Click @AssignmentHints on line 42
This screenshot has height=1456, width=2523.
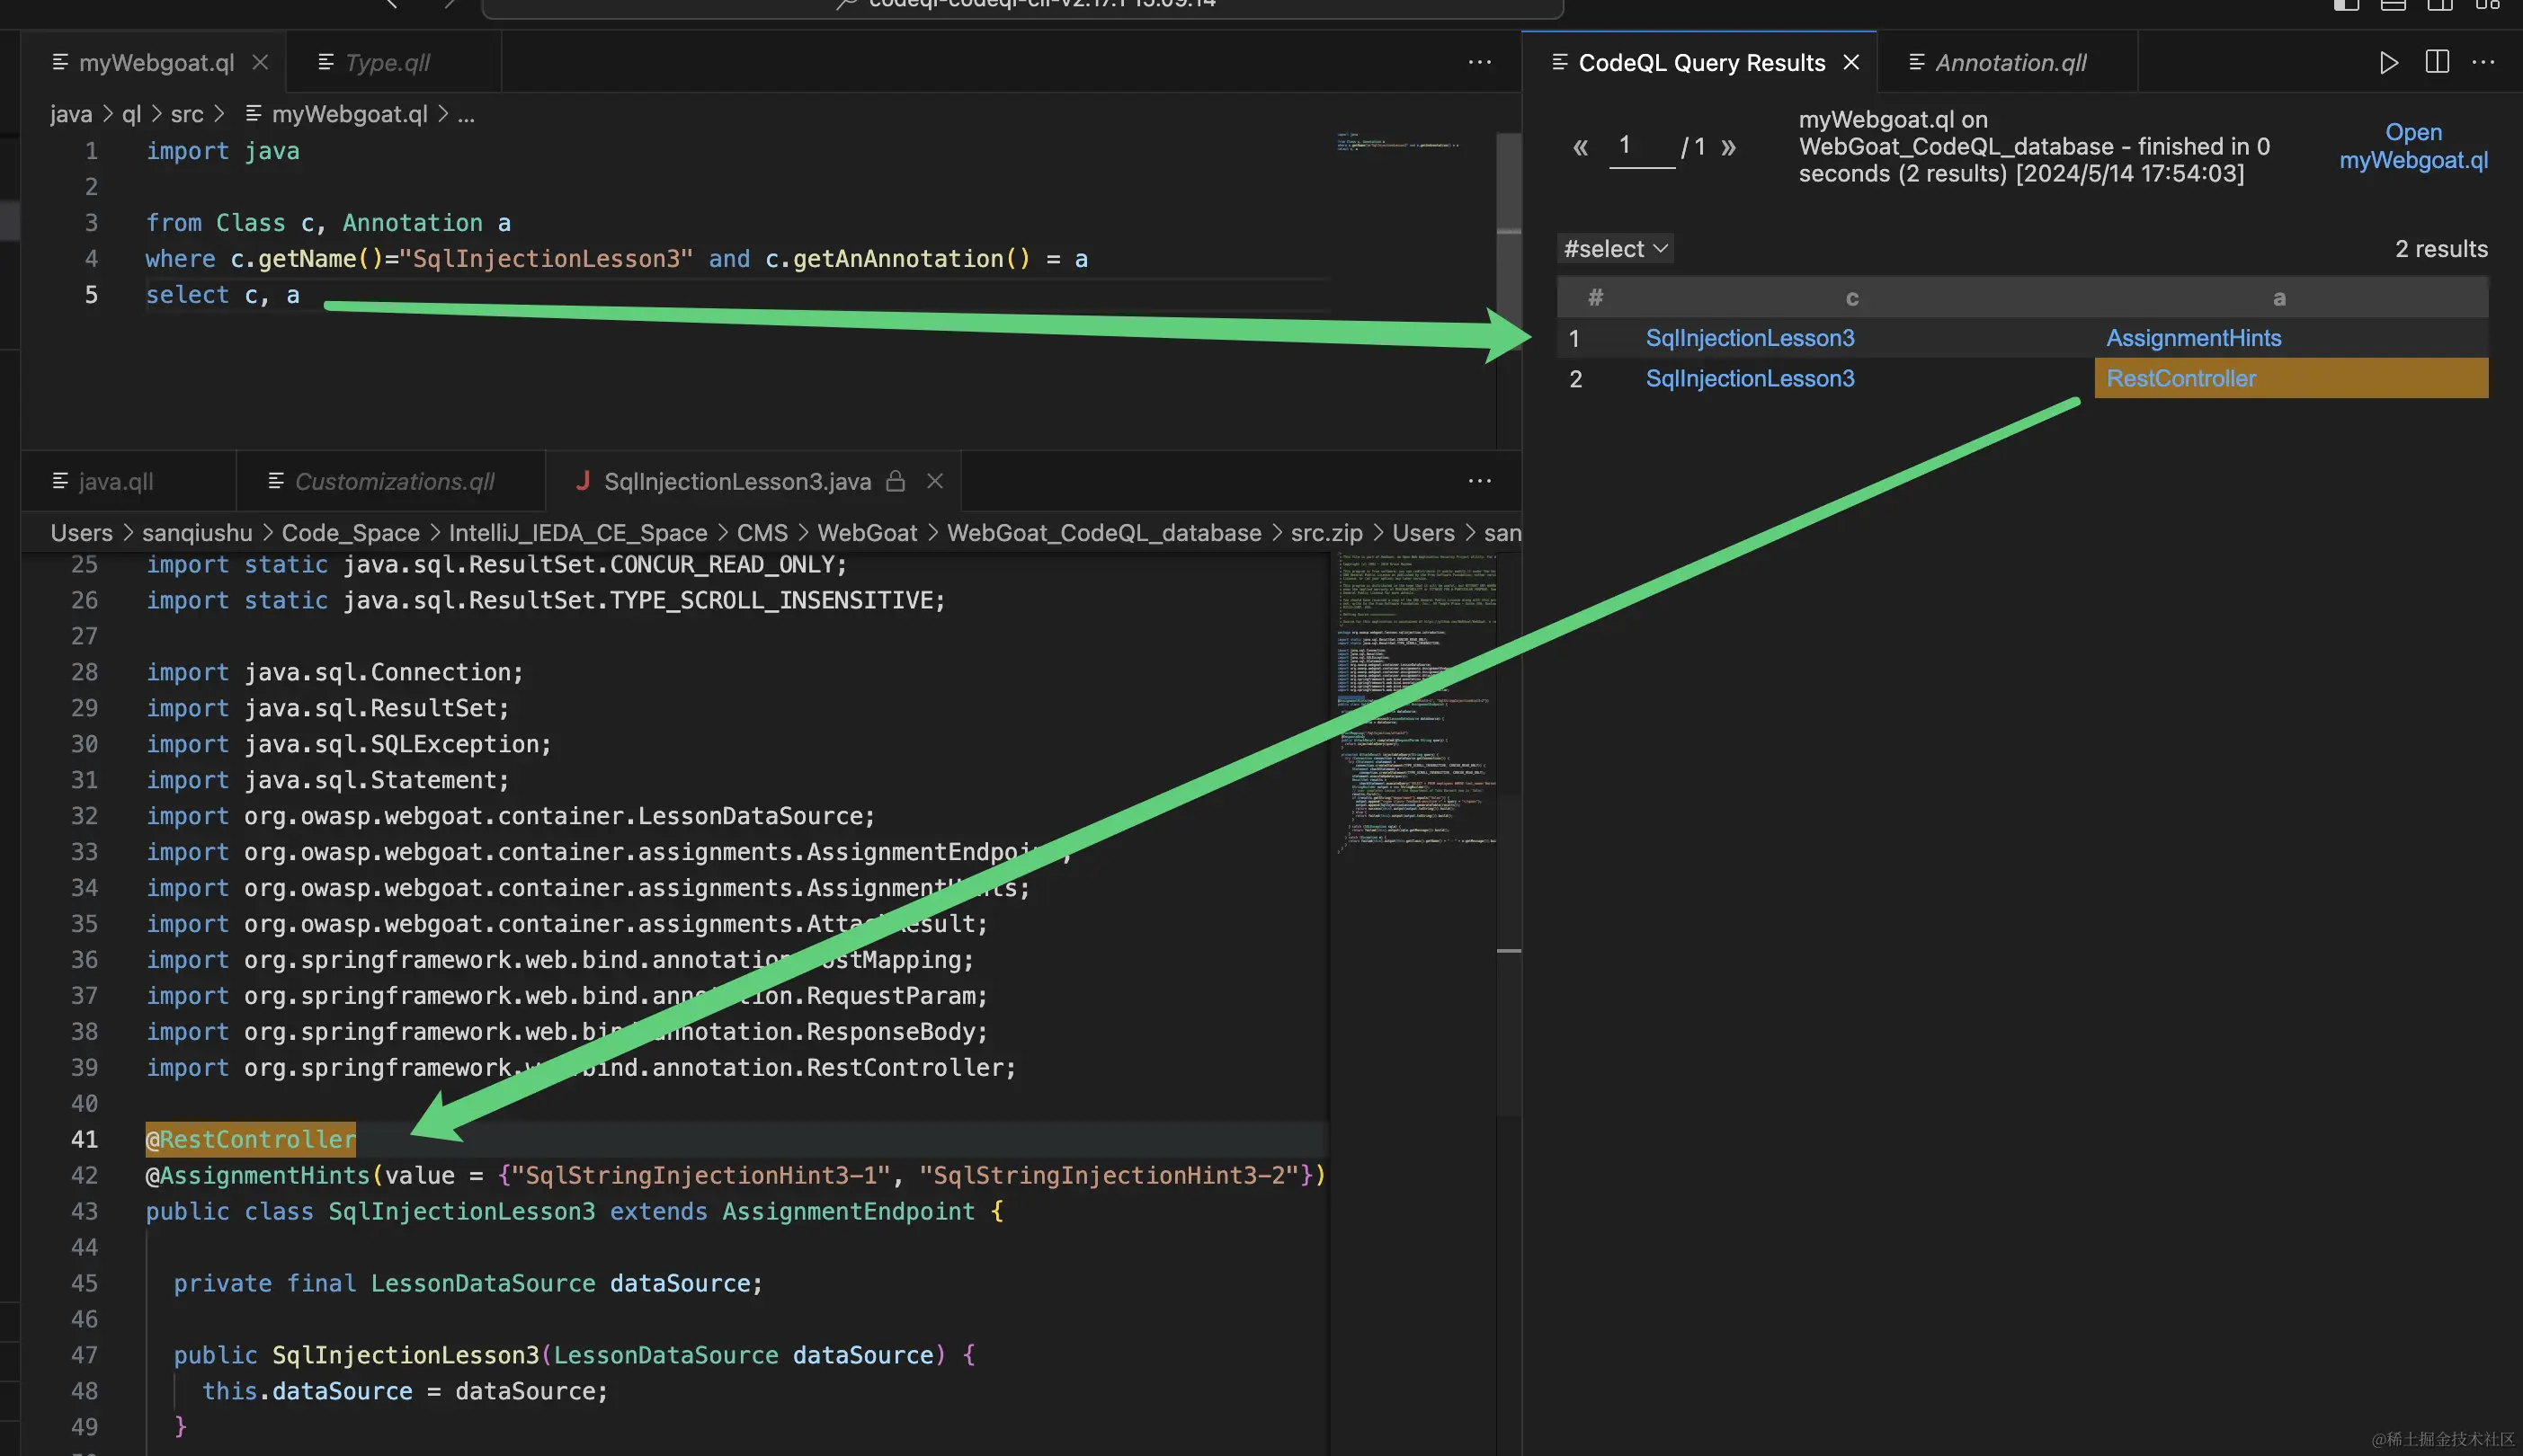coord(258,1176)
